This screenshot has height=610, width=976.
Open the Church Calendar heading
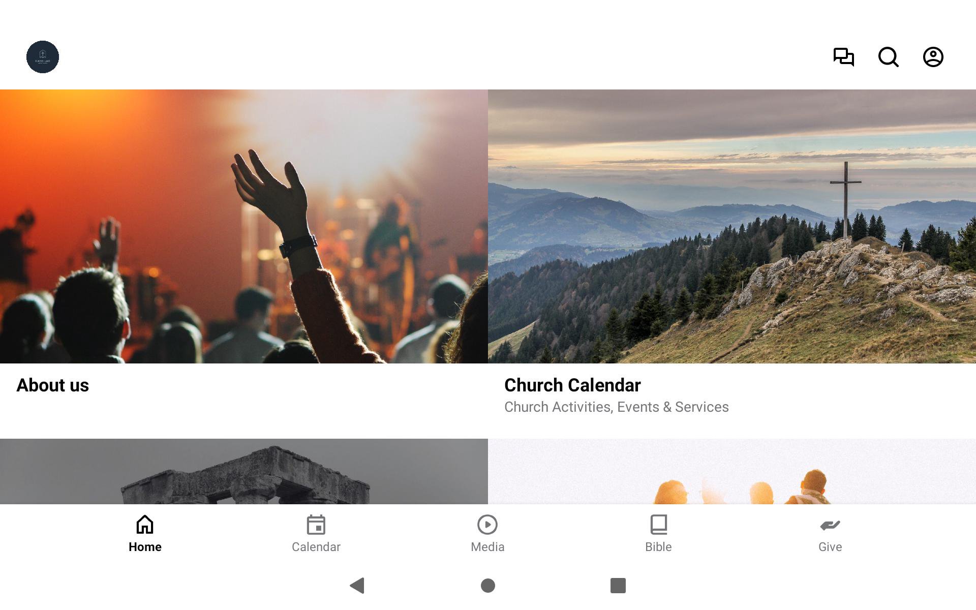[x=572, y=385]
